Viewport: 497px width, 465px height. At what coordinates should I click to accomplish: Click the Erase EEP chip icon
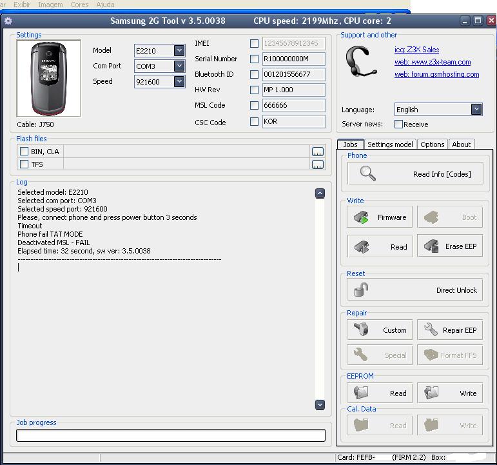[431, 246]
